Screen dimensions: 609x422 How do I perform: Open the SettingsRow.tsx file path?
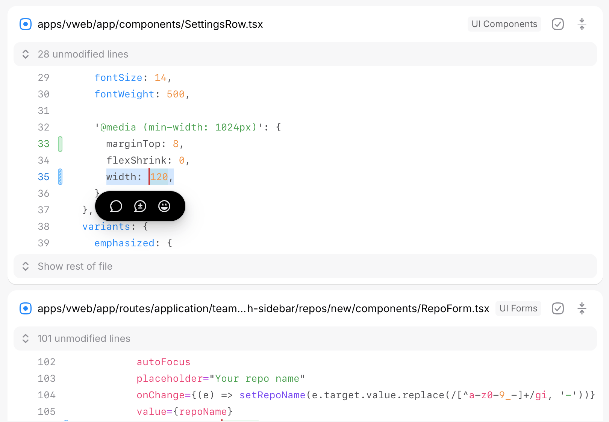150,24
